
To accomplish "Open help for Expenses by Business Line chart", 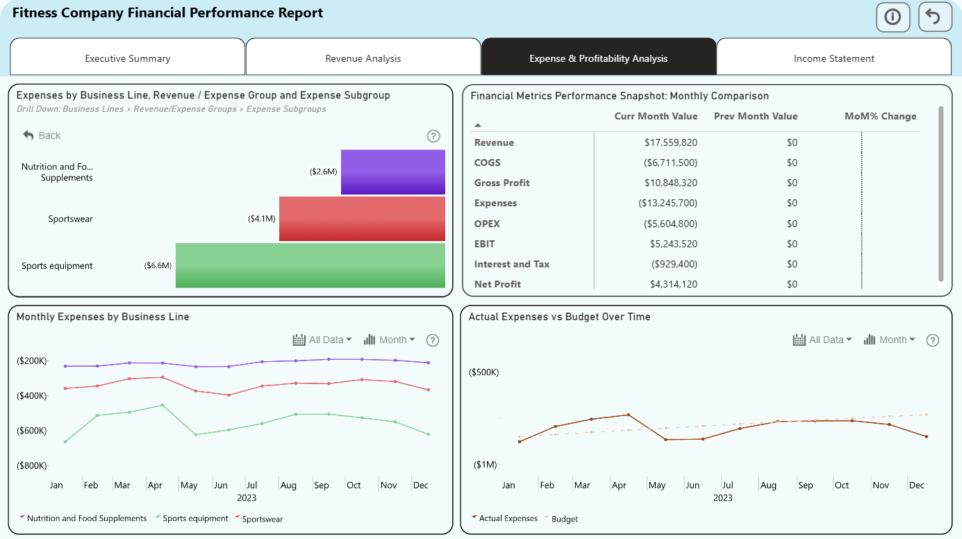I will click(x=433, y=136).
